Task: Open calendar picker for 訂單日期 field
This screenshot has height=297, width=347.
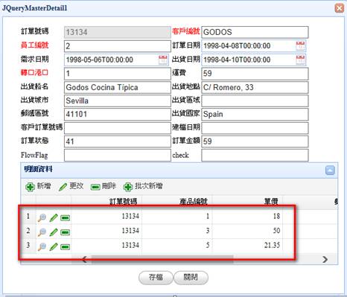Action: [300, 46]
